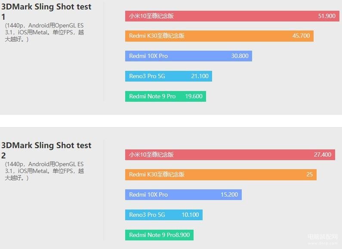The height and width of the screenshot is (249, 342).
Task: Click the 51.900 score value
Action: [x=327, y=16]
